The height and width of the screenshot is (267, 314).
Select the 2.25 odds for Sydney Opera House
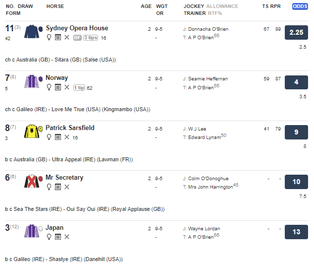[296, 32]
